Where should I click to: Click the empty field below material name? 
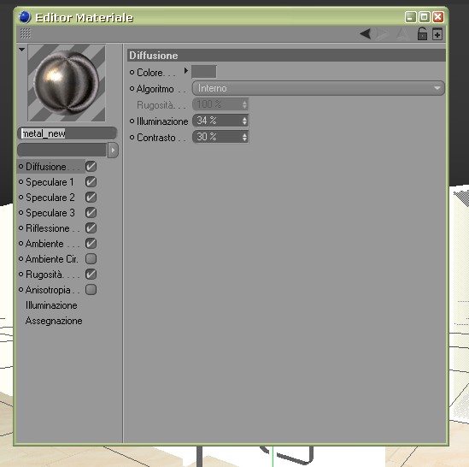62,150
